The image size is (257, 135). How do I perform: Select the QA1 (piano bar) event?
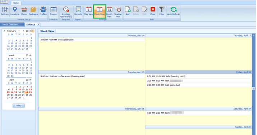[198, 85]
